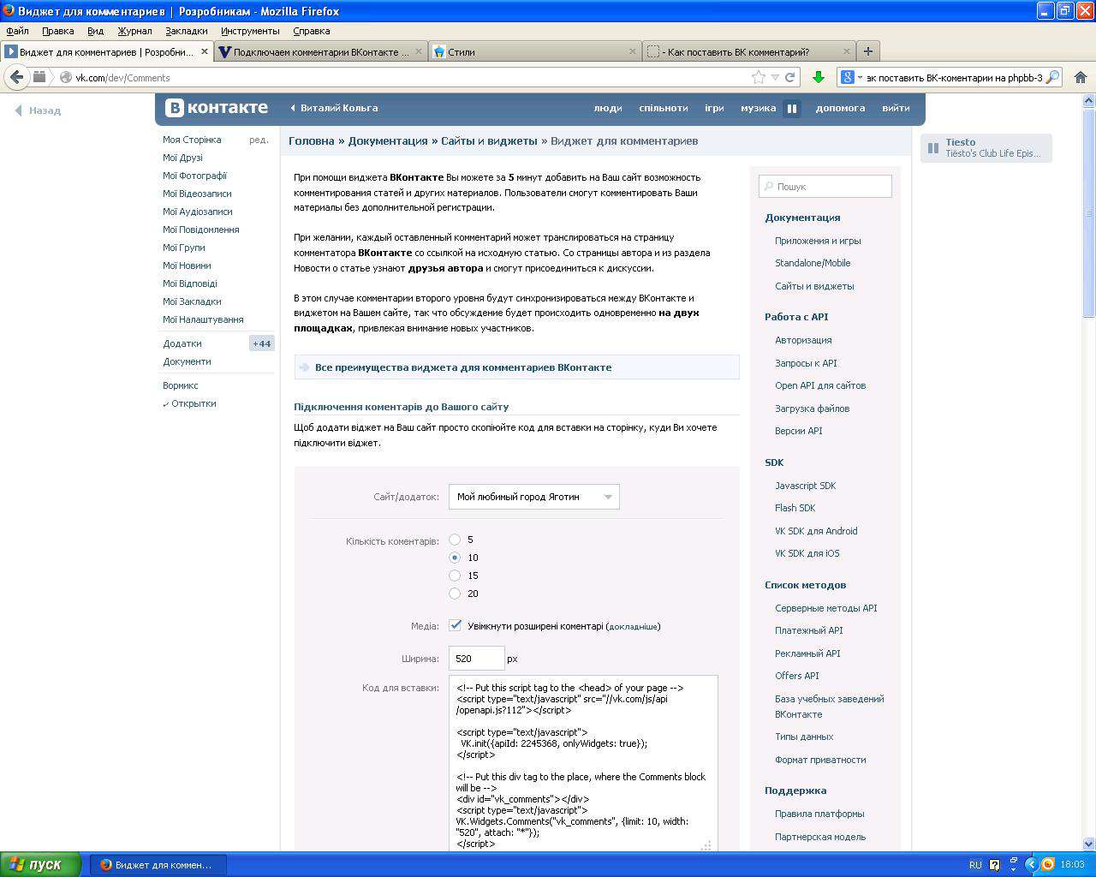The image size is (1096, 877).
Task: Click scrollbar down arrow at bottom right
Action: 1089,844
